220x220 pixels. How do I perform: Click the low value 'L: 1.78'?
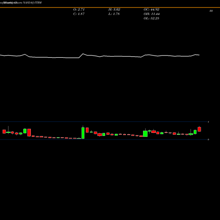click(x=114, y=14)
